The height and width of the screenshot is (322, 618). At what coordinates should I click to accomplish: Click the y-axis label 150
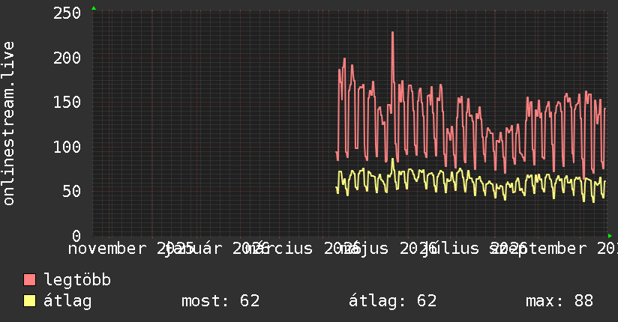(67, 103)
